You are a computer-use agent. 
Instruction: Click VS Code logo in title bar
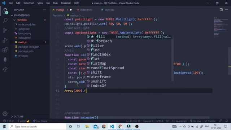4,3
